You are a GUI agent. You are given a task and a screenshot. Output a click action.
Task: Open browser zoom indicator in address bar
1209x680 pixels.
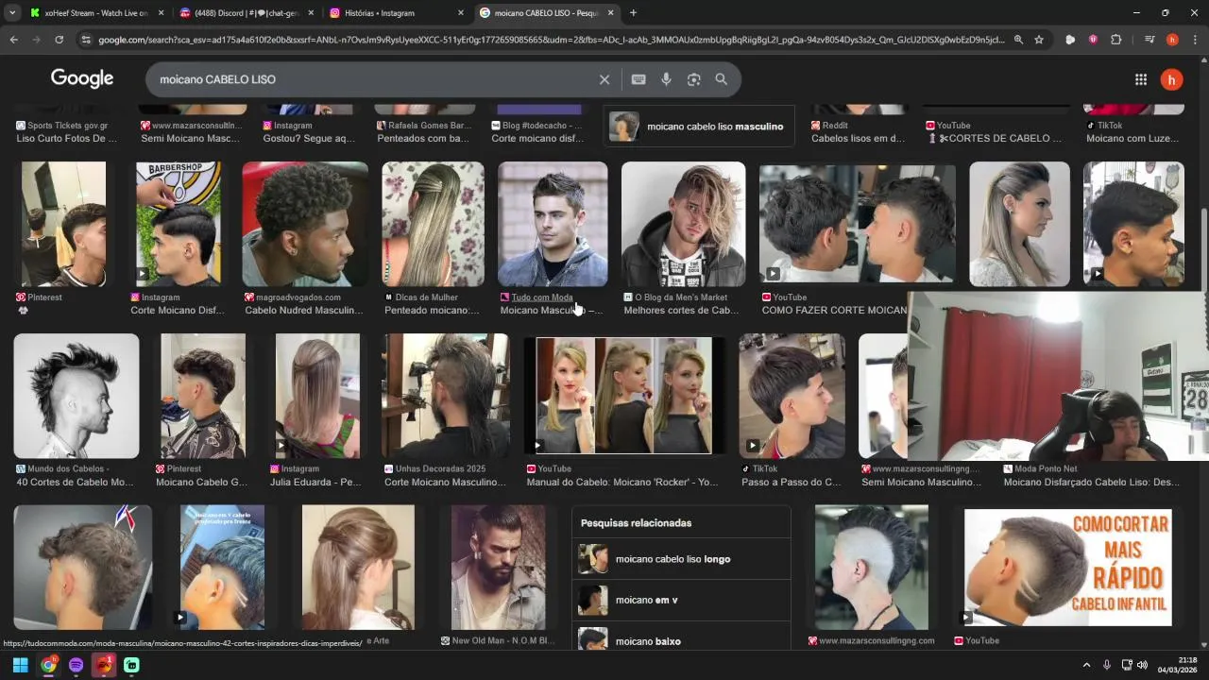(x=1018, y=40)
